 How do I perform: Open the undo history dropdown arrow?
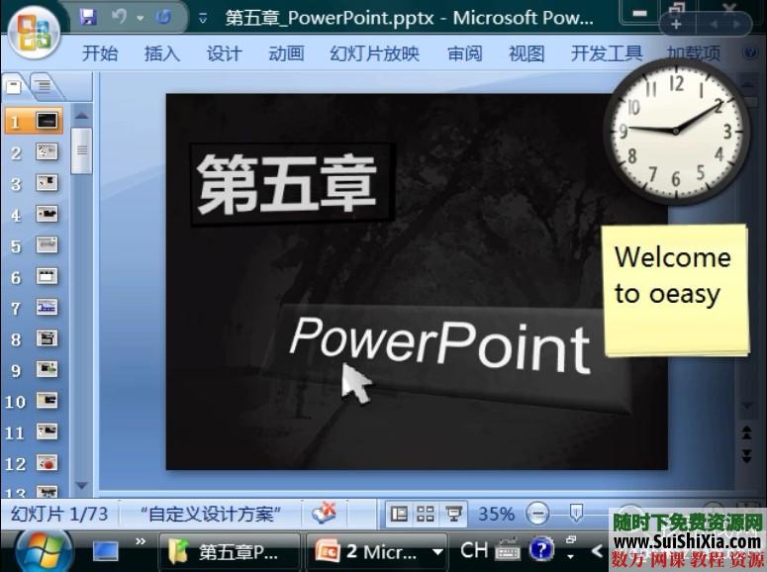(x=141, y=19)
